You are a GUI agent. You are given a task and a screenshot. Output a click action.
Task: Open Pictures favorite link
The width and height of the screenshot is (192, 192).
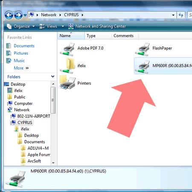[x=21, y=53]
